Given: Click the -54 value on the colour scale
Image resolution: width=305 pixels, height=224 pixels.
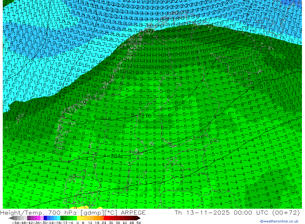Looking at the screenshot, I should [x=16, y=223].
